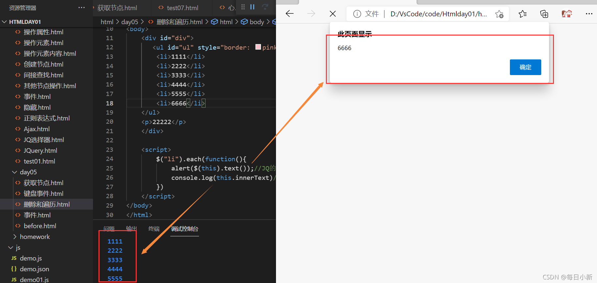
Task: Open 正则表达式.html in explorer
Action: coord(47,118)
